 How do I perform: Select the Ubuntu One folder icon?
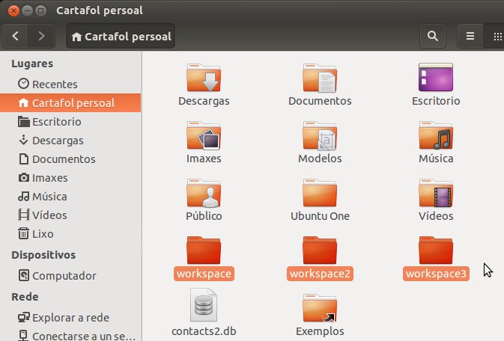[320, 193]
